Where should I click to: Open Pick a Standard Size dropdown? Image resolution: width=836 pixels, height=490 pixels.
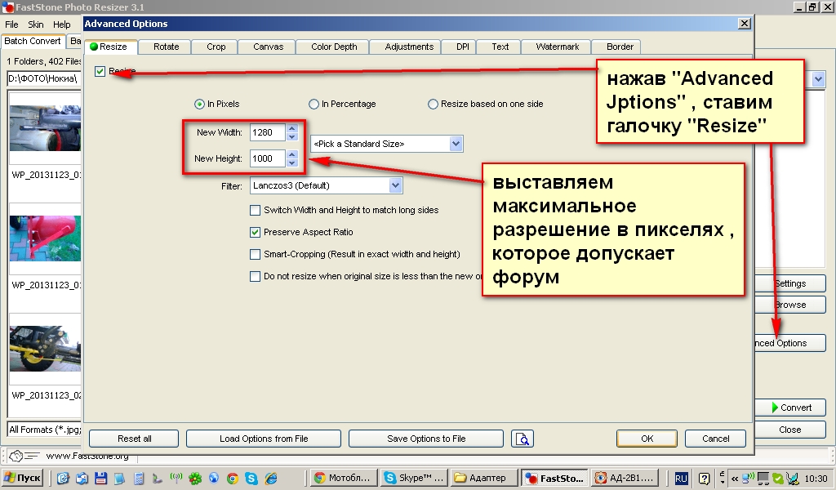coord(456,144)
